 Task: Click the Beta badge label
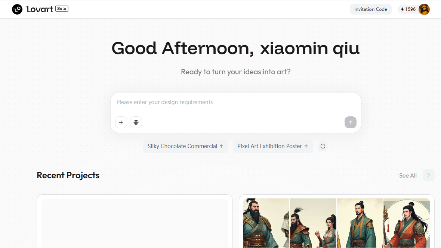tap(62, 9)
